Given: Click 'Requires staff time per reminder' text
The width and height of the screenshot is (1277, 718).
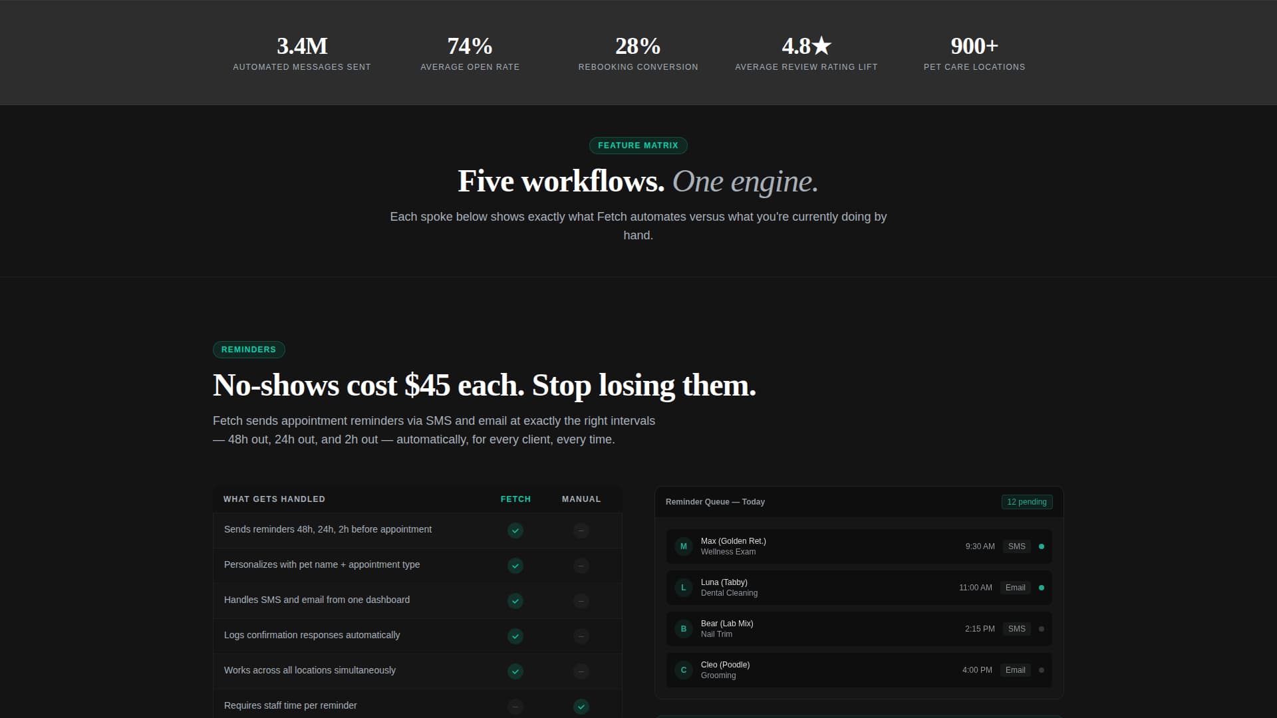Looking at the screenshot, I should pyautogui.click(x=291, y=705).
